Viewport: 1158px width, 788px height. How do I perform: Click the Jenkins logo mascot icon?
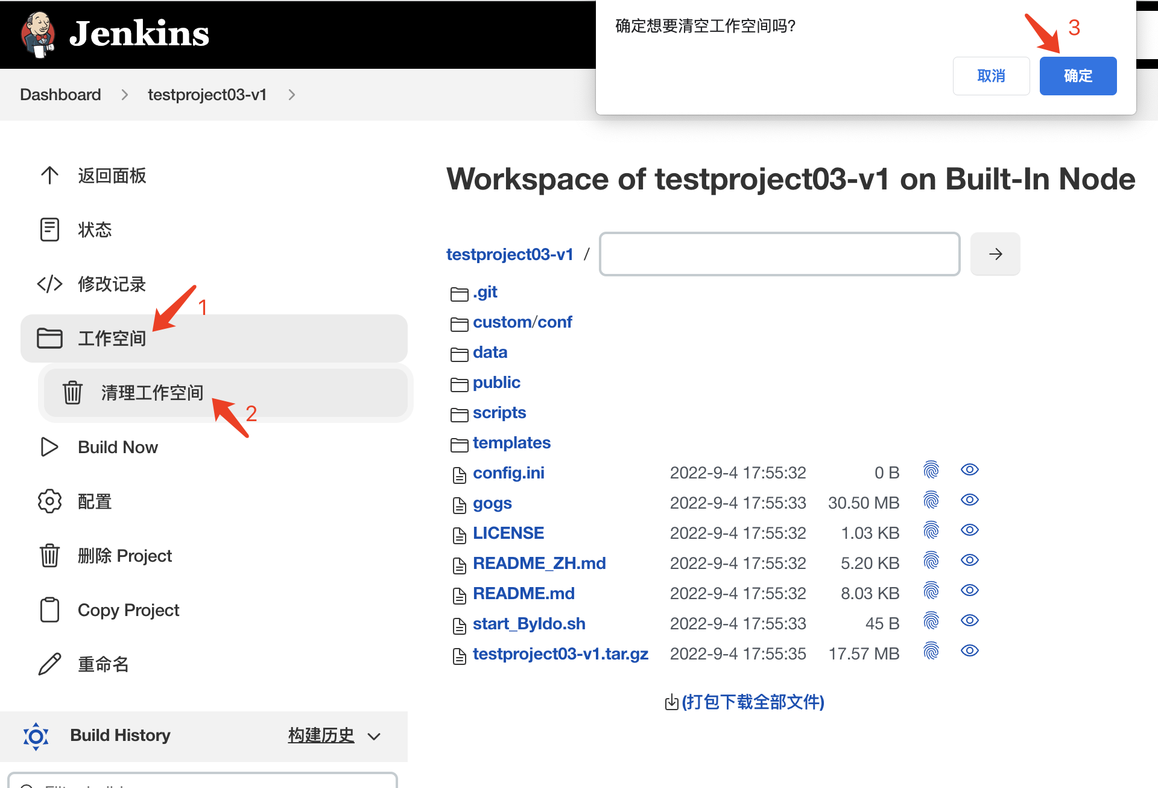click(38, 34)
